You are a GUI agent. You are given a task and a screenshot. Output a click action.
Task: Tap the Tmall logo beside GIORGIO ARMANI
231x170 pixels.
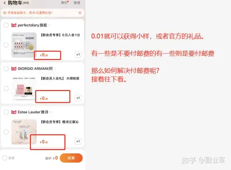pyautogui.click(x=14, y=69)
